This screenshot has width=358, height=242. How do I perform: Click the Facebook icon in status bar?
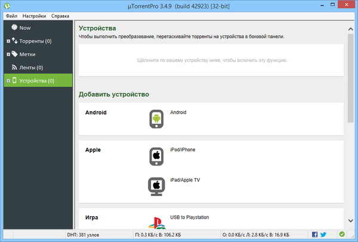click(x=314, y=234)
